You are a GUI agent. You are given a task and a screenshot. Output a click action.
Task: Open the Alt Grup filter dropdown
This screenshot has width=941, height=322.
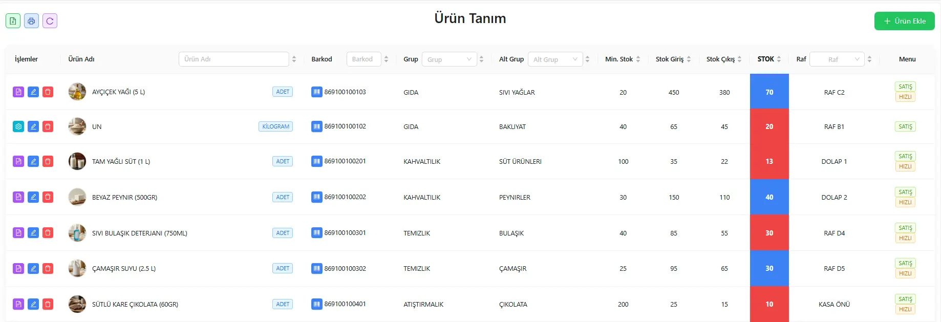(555, 59)
